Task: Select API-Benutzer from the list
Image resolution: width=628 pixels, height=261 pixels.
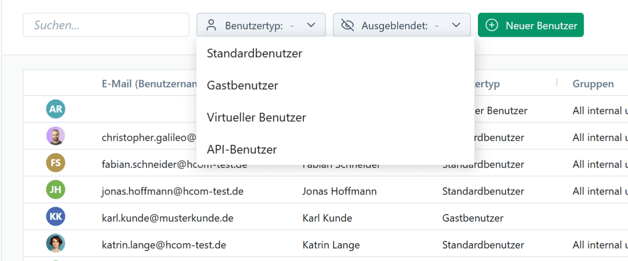Action: tap(242, 150)
